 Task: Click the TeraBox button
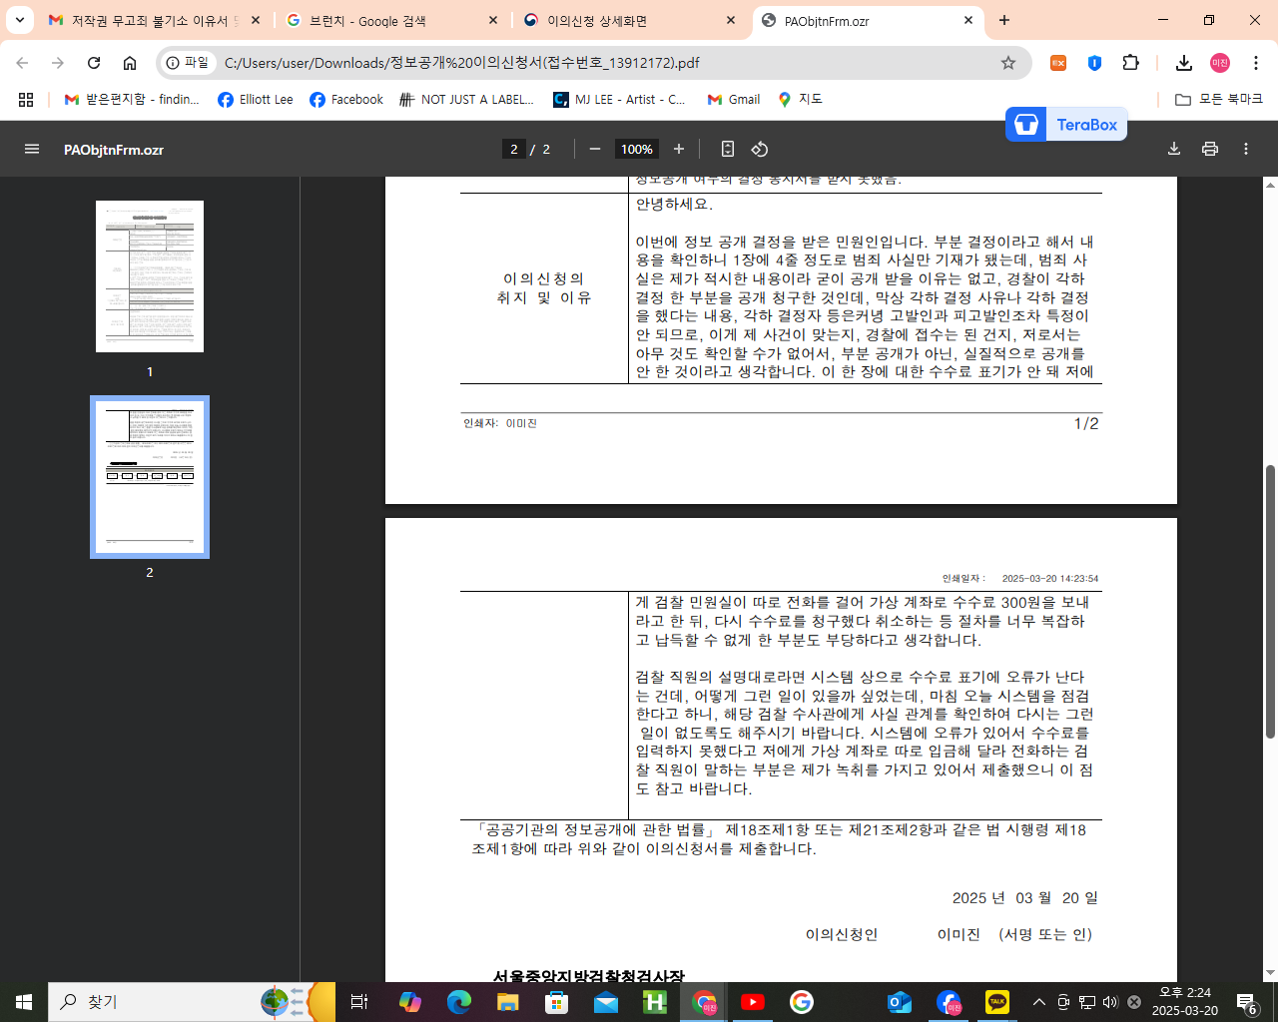[x=1066, y=124]
